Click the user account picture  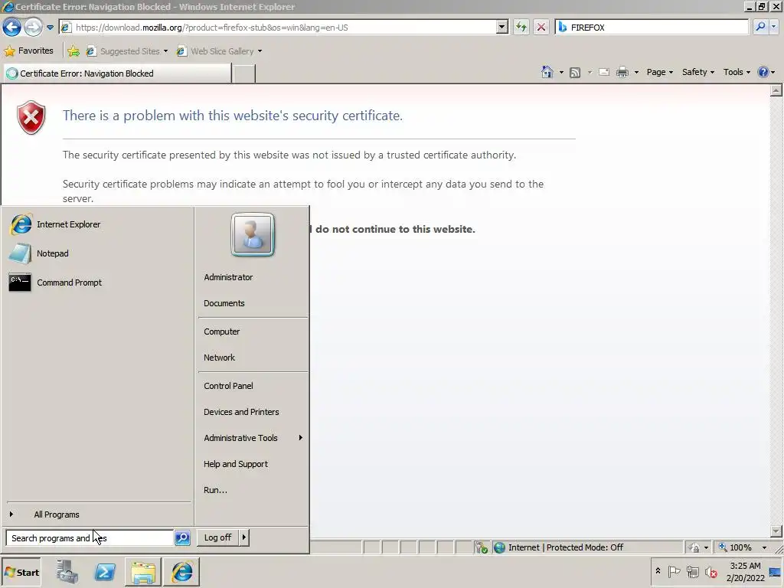pos(253,234)
